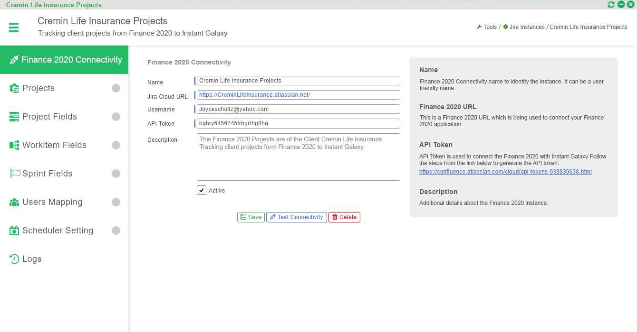The height and width of the screenshot is (332, 637).
Task: Click the refresh icon in title bar
Action: (611, 5)
